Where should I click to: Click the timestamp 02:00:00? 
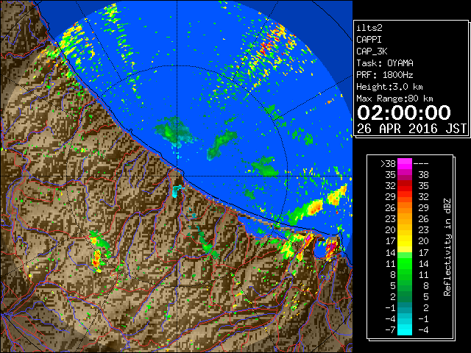[x=404, y=113]
